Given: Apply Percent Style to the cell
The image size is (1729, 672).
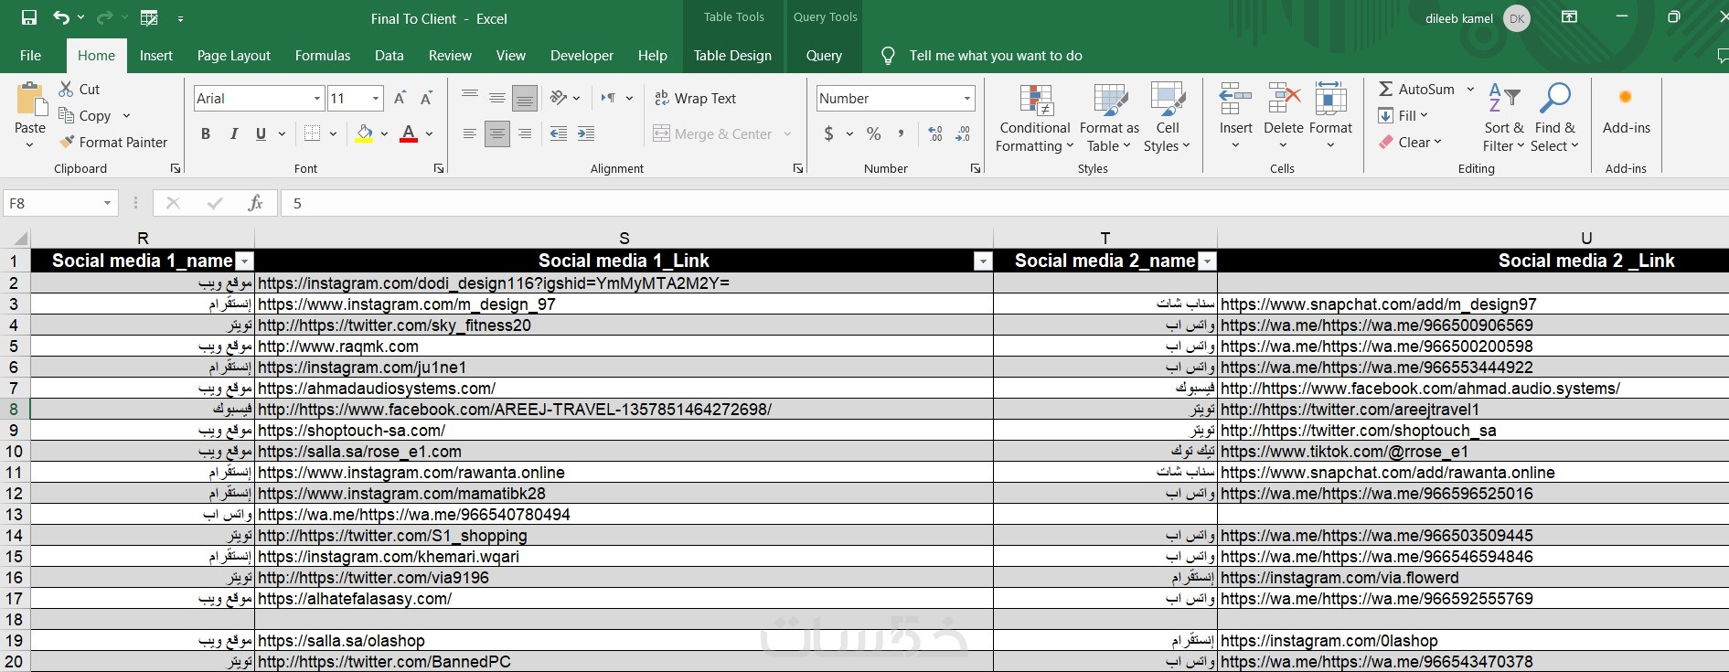Looking at the screenshot, I should pyautogui.click(x=874, y=133).
